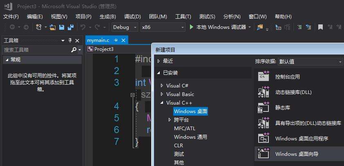
Task: Click the Open File folder icon
Action: point(52,27)
